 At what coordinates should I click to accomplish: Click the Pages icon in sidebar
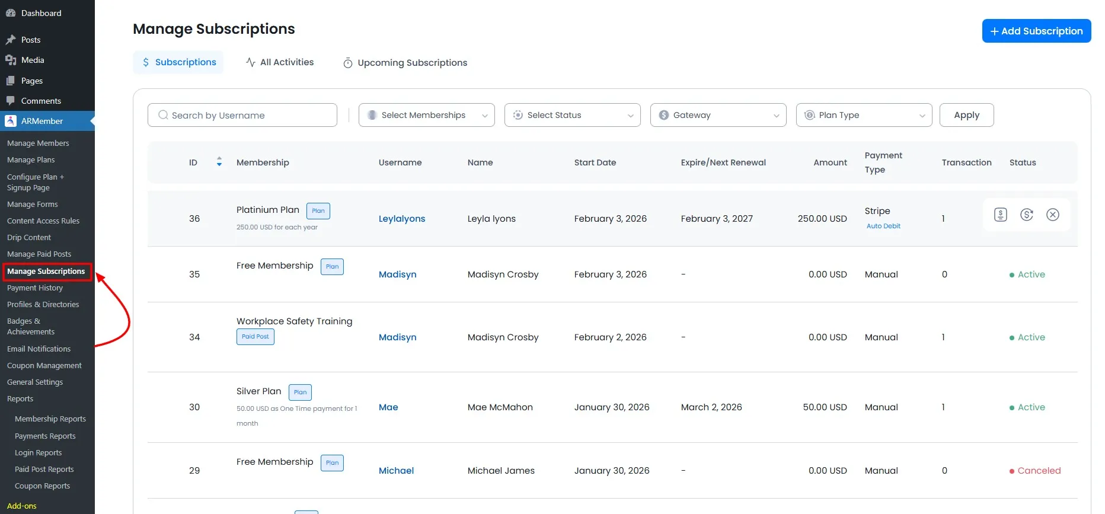coord(11,81)
